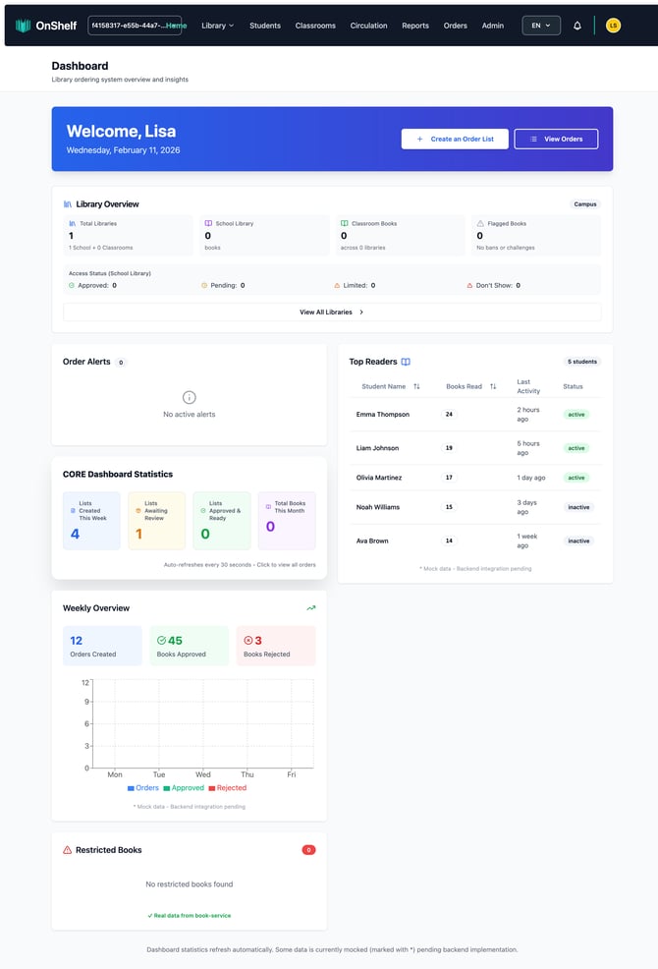
Task: Click the Total Books This Month icon
Action: pyautogui.click(x=268, y=507)
